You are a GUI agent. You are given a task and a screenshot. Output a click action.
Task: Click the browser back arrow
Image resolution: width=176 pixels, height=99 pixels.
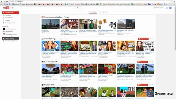[1, 2]
